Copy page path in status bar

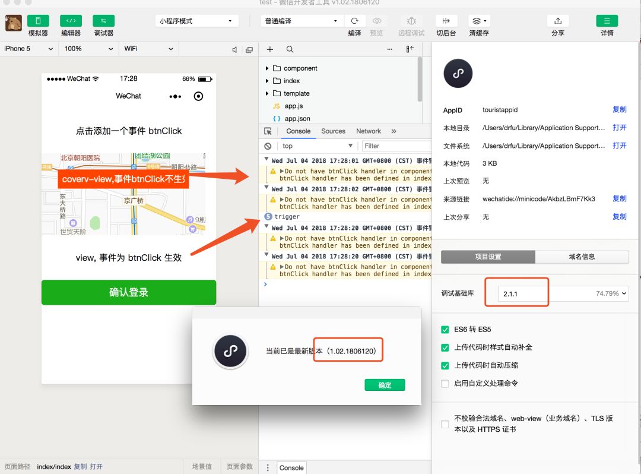tap(80, 467)
